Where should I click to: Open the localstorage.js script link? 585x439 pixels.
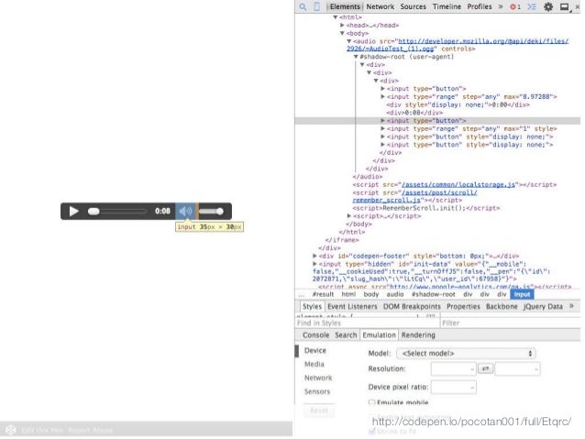point(458,184)
